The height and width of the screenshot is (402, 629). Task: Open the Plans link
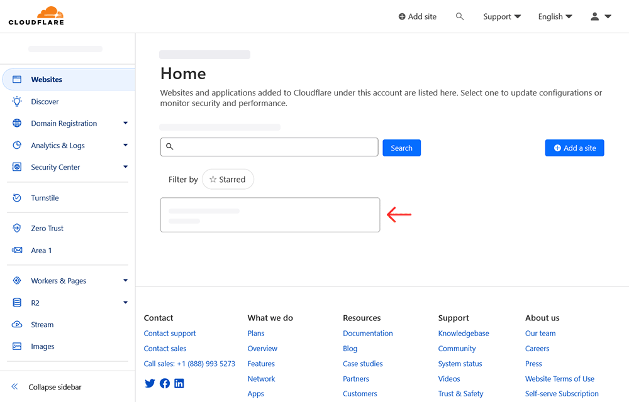point(256,333)
